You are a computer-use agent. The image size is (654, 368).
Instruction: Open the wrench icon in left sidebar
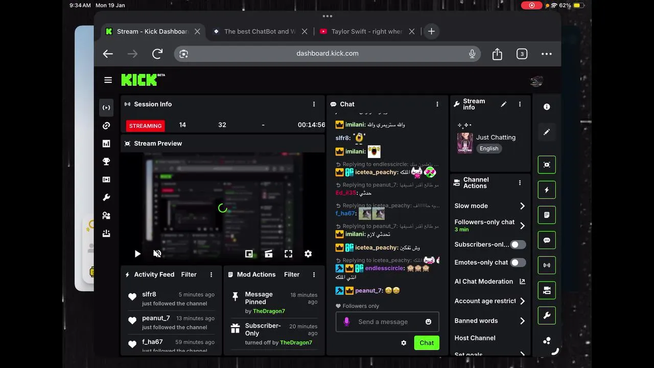pyautogui.click(x=106, y=197)
